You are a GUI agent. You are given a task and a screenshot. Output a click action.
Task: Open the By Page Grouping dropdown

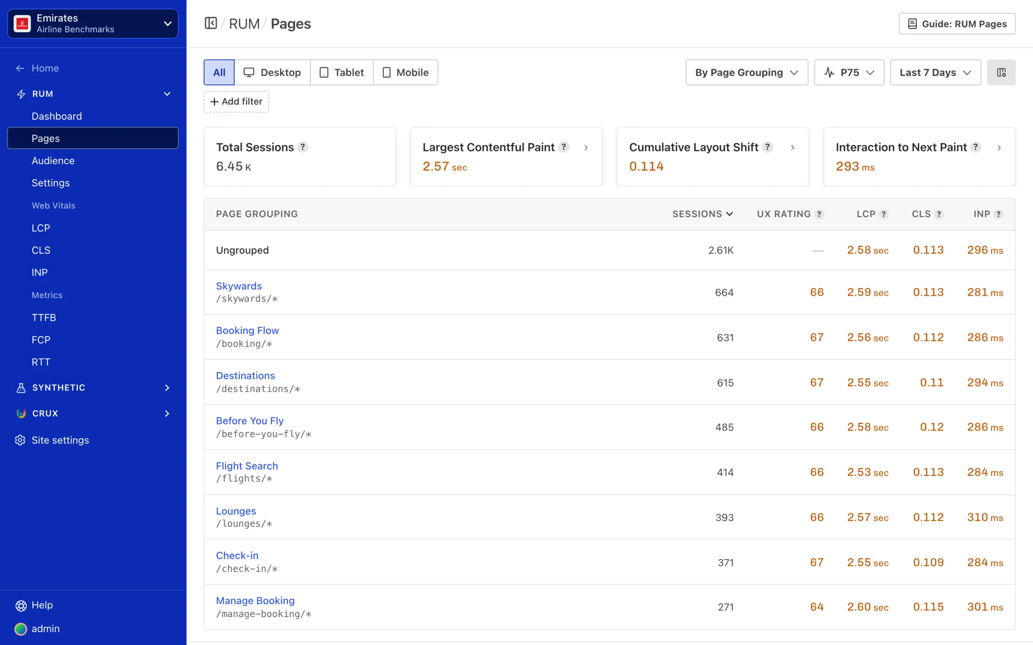click(x=747, y=72)
